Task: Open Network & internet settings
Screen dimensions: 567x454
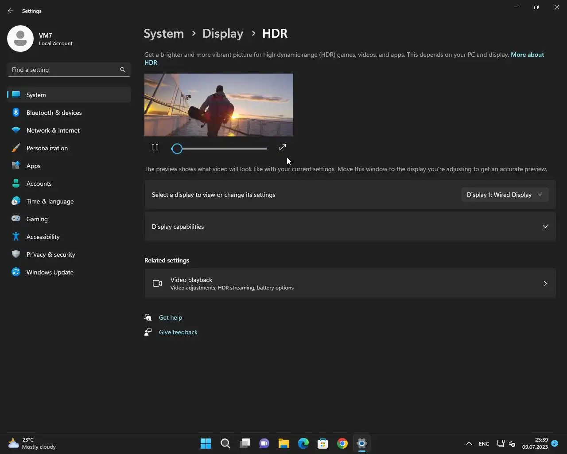Action: point(69,130)
